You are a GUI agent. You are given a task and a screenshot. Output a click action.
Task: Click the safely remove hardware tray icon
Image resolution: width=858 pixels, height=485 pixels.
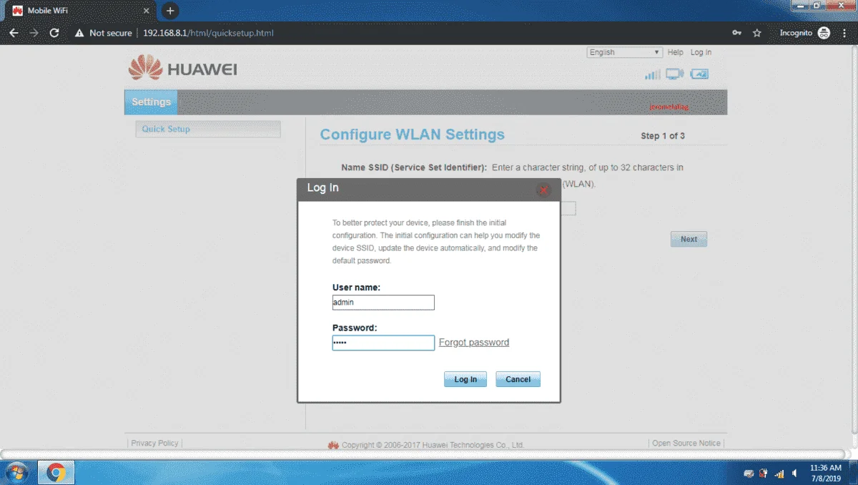tap(749, 474)
